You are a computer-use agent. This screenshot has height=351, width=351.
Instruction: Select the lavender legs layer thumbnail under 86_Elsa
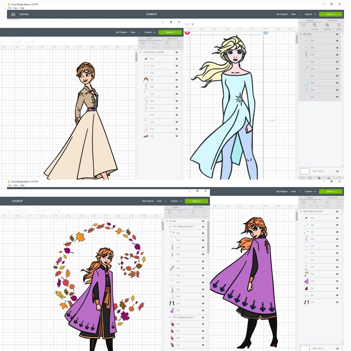[x=306, y=90]
